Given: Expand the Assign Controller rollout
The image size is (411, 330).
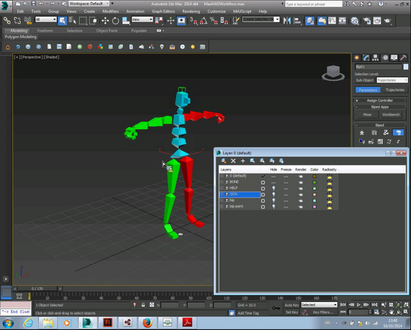Looking at the screenshot, I should (x=379, y=100).
